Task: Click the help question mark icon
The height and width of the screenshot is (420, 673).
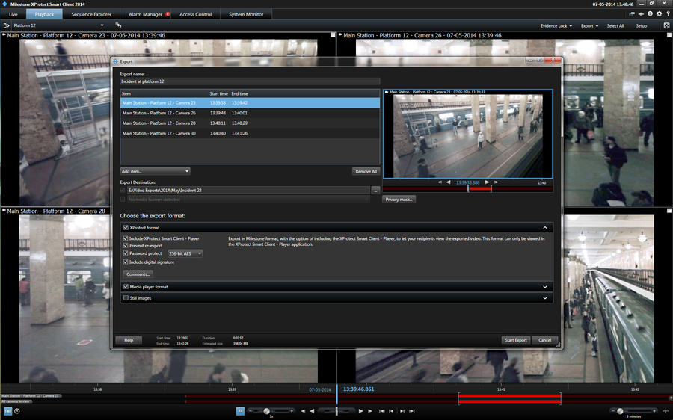Action: pyautogui.click(x=651, y=14)
